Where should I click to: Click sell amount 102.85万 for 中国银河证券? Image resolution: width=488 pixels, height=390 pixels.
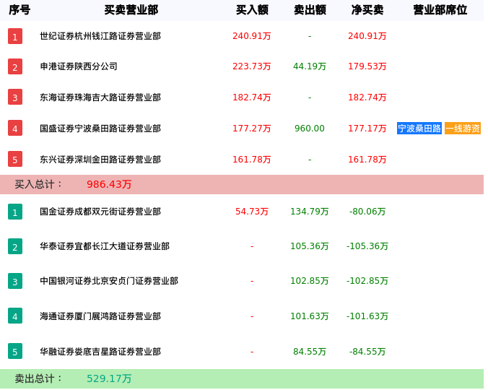coord(310,281)
